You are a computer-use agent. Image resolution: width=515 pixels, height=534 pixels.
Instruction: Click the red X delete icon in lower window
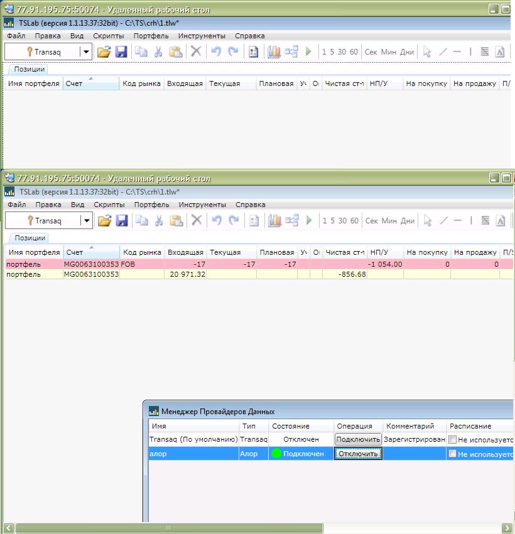pyautogui.click(x=197, y=220)
